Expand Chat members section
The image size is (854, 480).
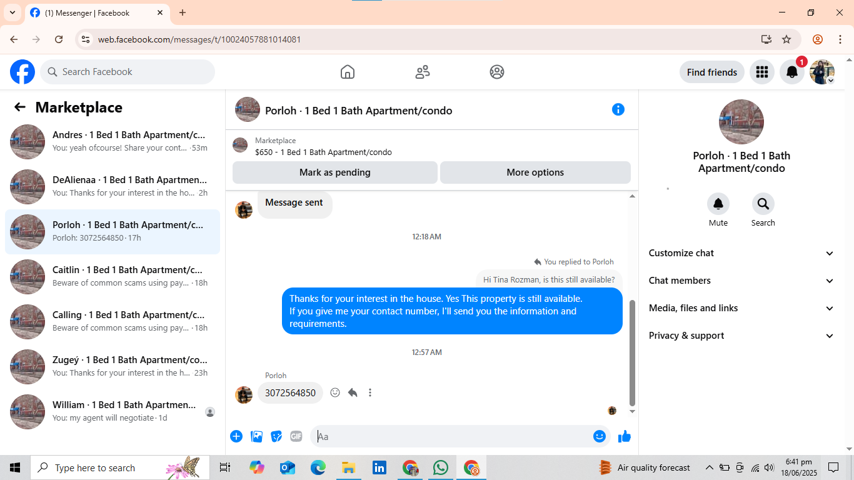tap(741, 281)
